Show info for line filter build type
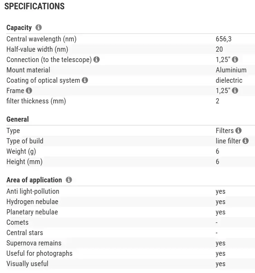The image size is (255, 273). [245, 141]
